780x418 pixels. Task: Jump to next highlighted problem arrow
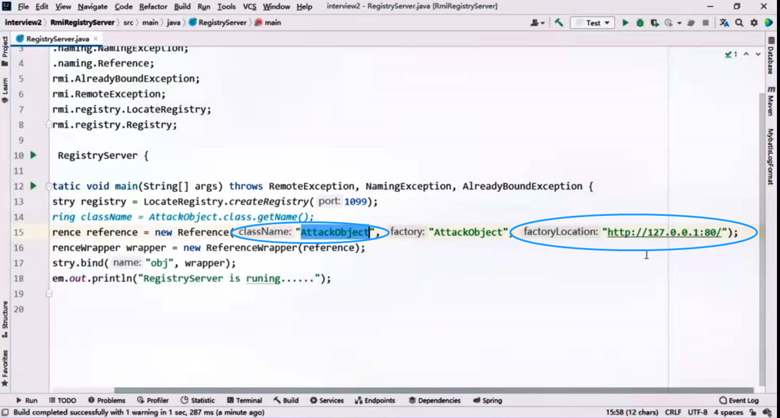(x=758, y=54)
